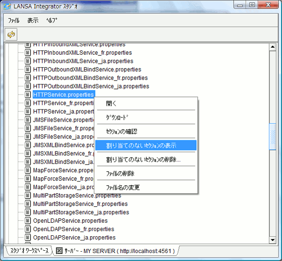Viewport: 282px width, 261px height.
Task: Click the scrollbar up arrow
Action: [273, 47]
